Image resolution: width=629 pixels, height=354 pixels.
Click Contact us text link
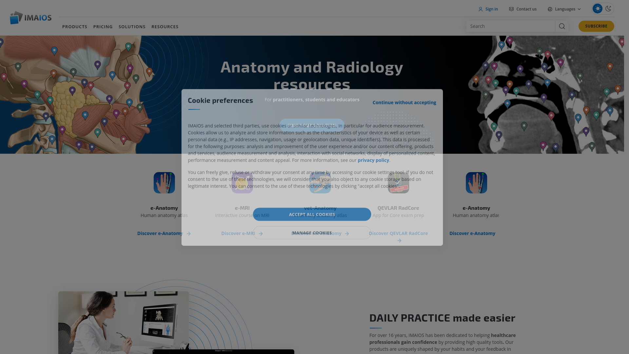click(526, 9)
